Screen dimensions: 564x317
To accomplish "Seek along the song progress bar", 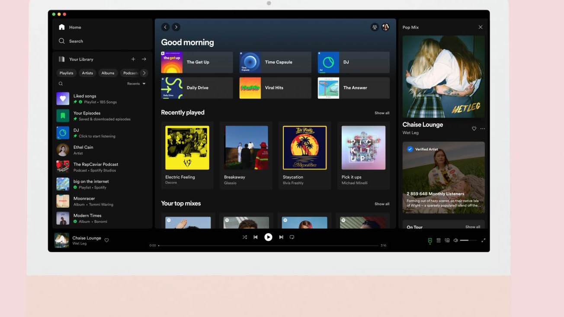I will click(269, 246).
